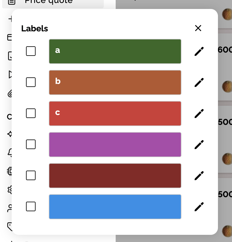This screenshot has width=232, height=242.
Task: Select the blue unnamed label swatch
Action: click(115, 207)
